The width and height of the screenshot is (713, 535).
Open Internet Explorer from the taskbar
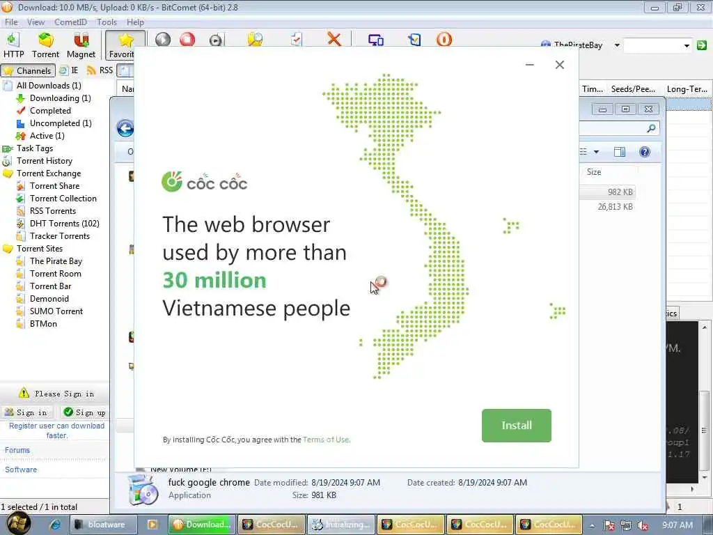click(56, 525)
